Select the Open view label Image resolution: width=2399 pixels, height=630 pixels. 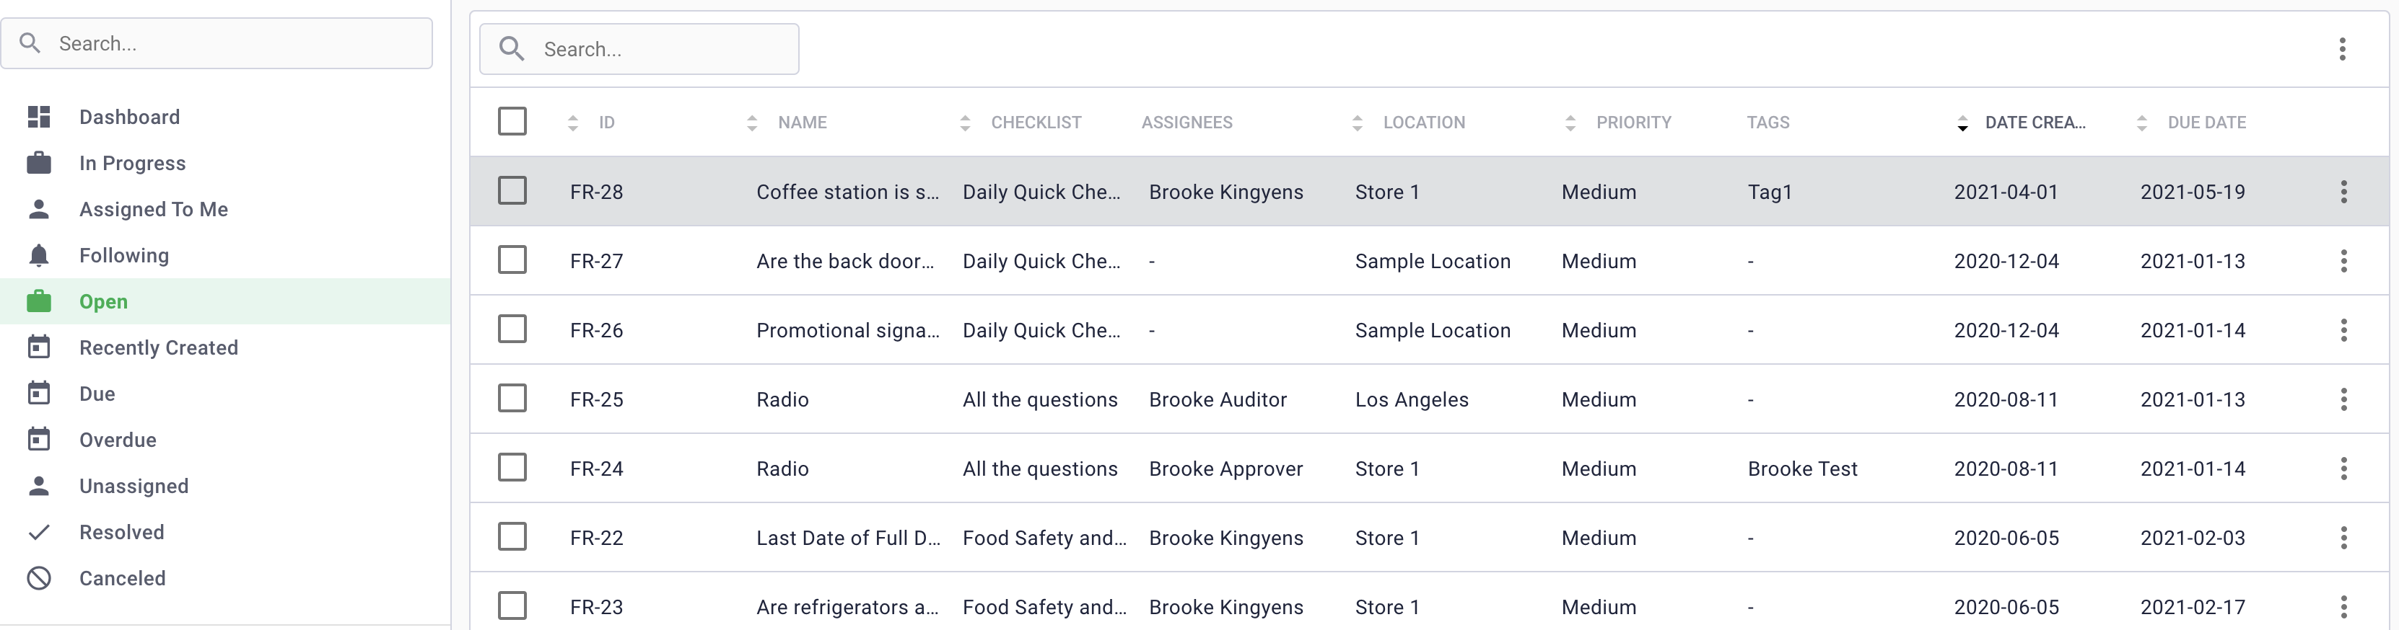[x=103, y=301]
